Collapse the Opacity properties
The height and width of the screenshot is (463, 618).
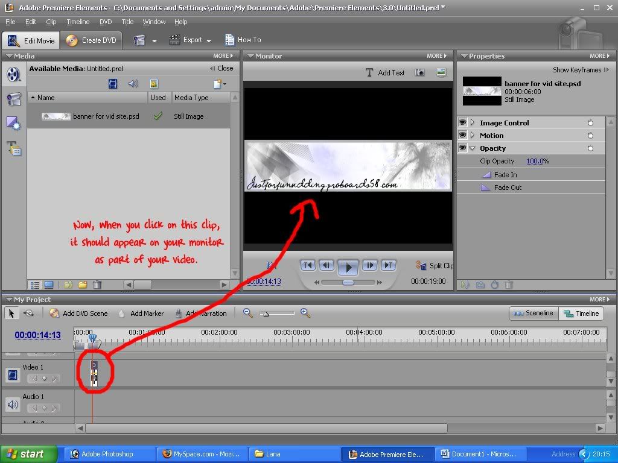[473, 148]
